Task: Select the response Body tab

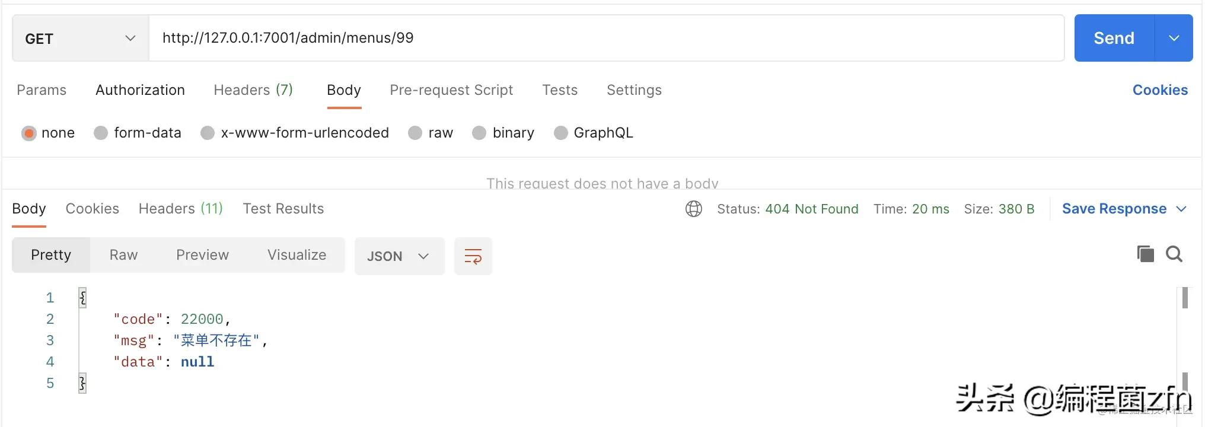Action: point(29,209)
